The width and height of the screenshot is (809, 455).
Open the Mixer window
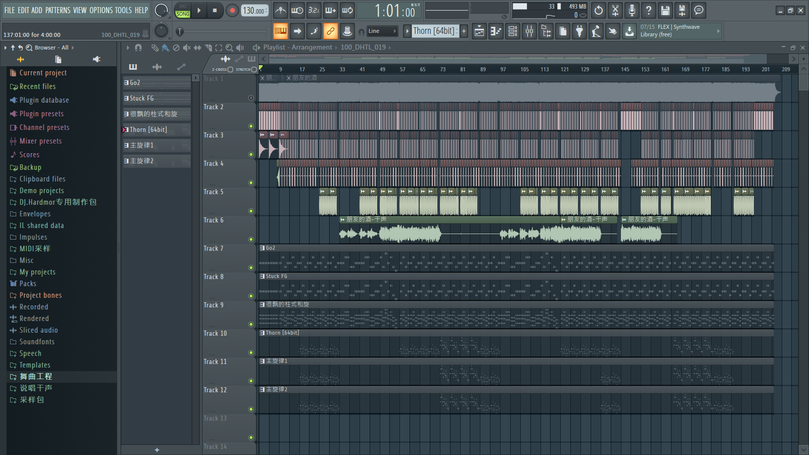pos(529,31)
